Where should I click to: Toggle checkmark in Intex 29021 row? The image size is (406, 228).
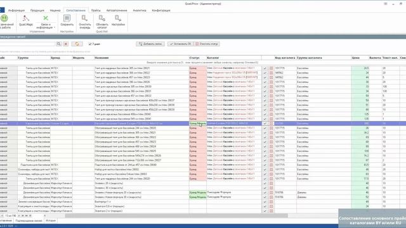coord(265,132)
